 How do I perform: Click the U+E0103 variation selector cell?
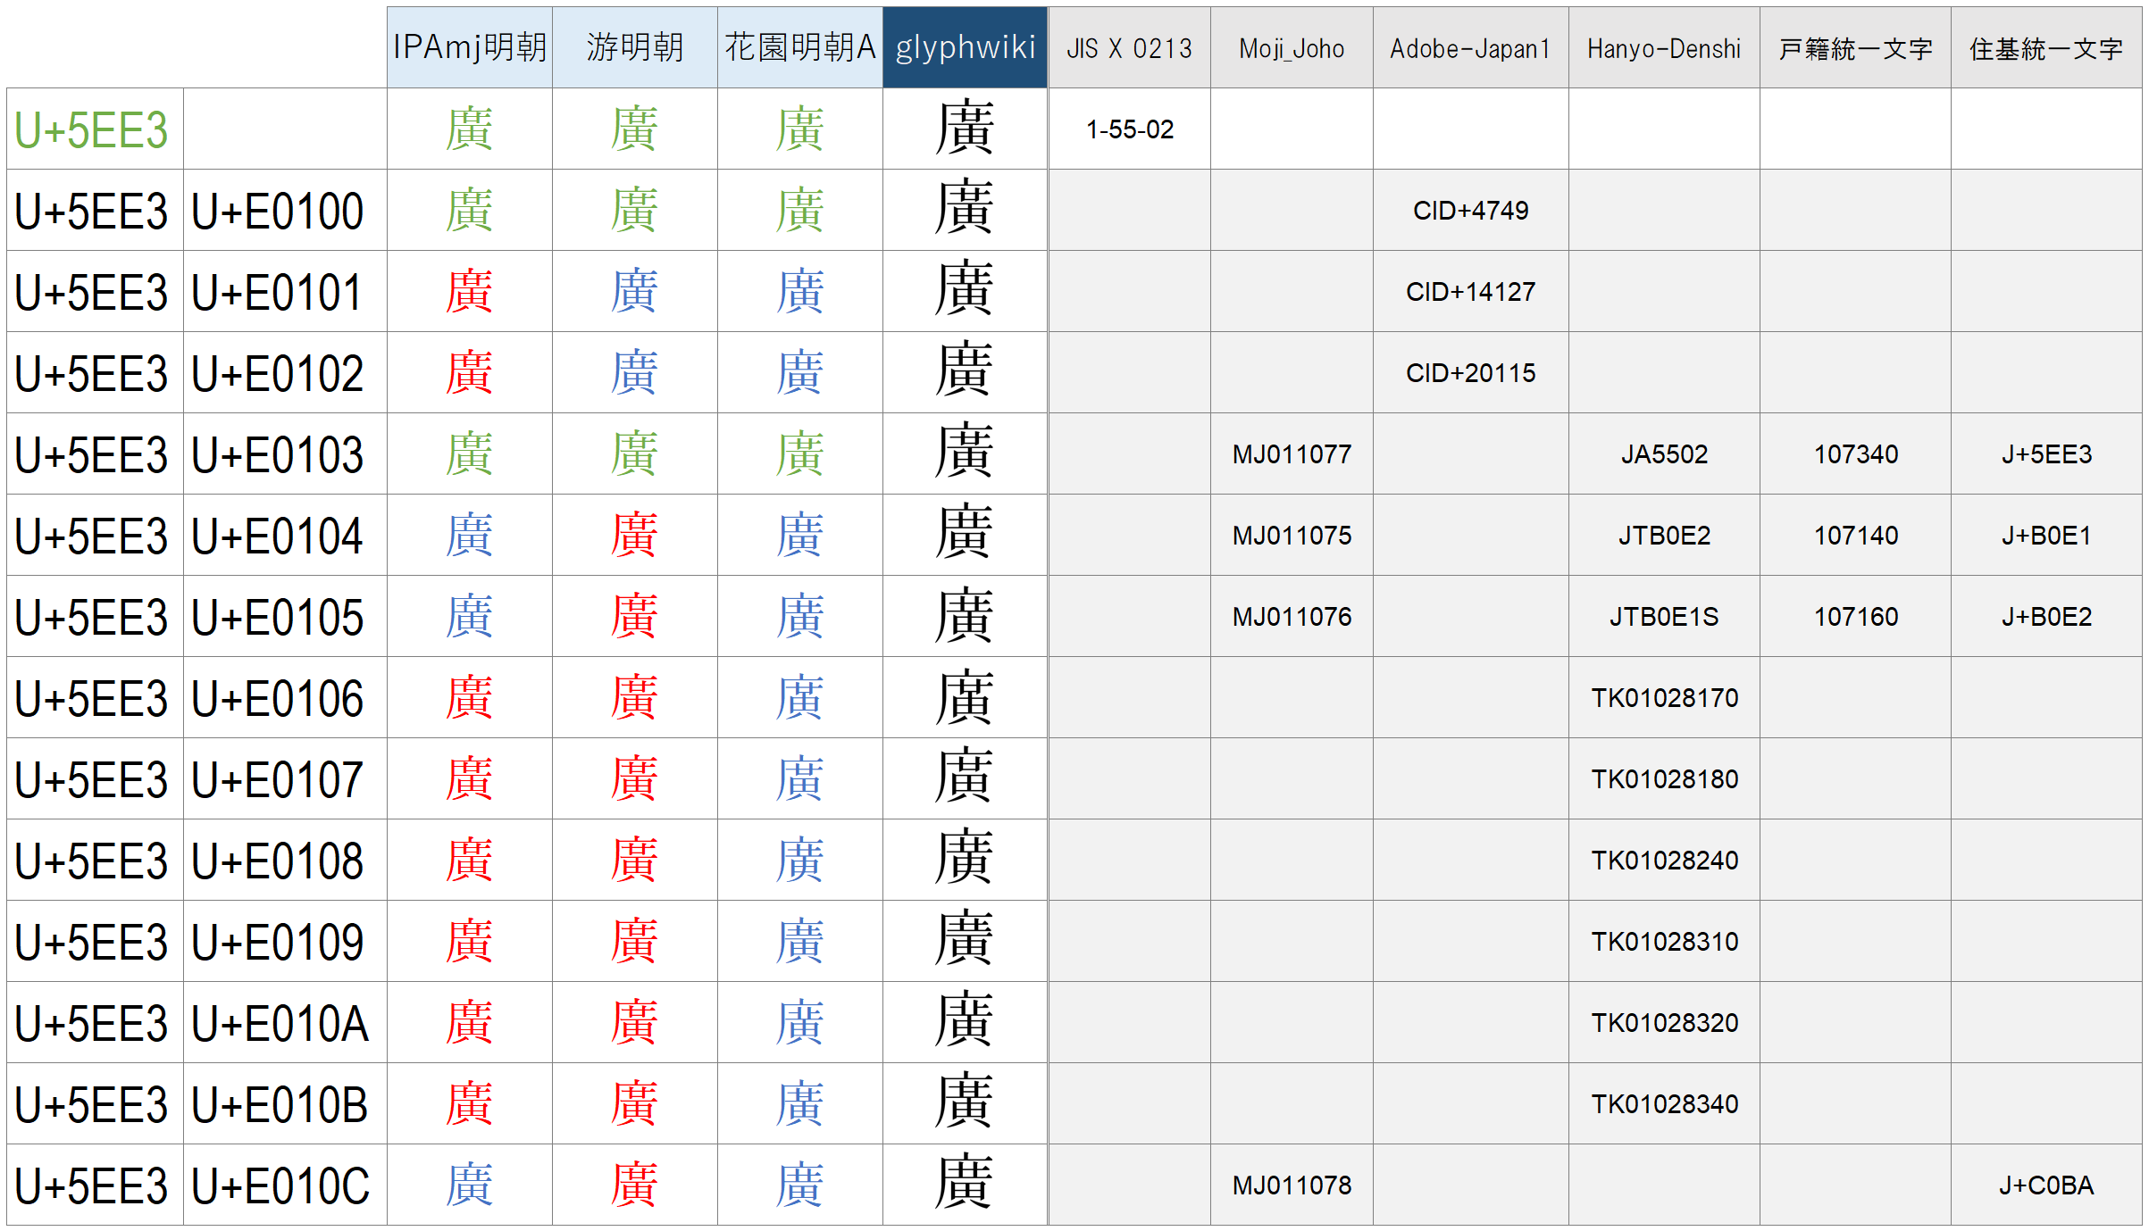(x=285, y=453)
